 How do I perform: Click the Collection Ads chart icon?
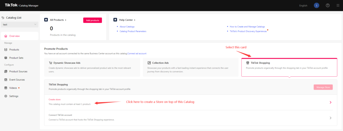pos(149,63)
